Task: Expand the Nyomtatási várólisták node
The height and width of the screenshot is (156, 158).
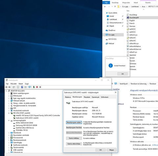Action: 9,135
